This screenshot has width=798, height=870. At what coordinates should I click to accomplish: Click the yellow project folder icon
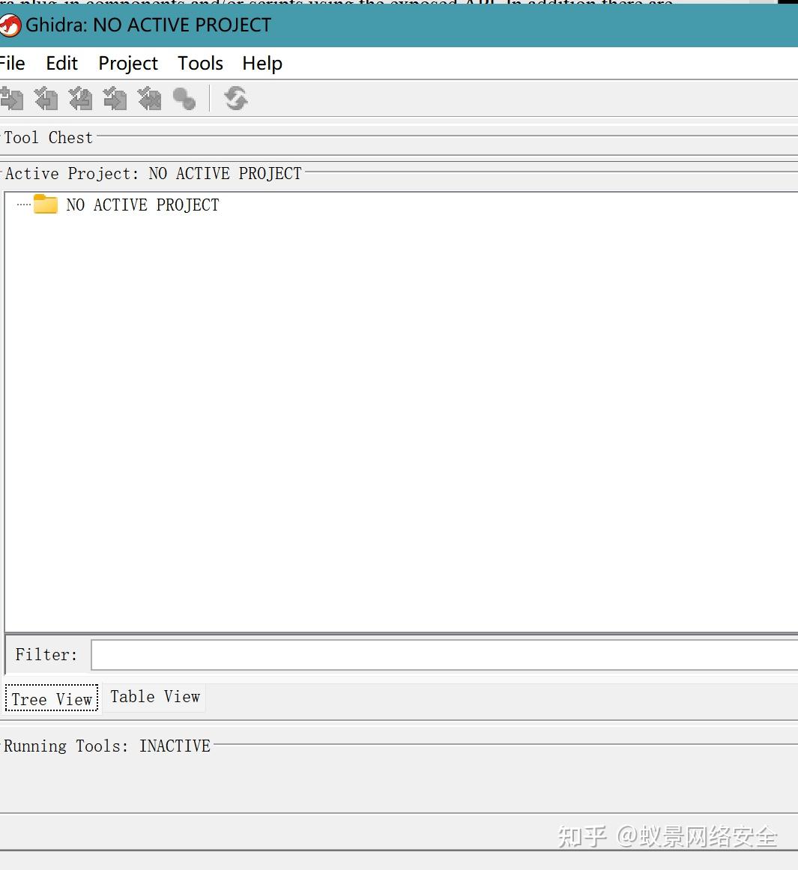46,204
